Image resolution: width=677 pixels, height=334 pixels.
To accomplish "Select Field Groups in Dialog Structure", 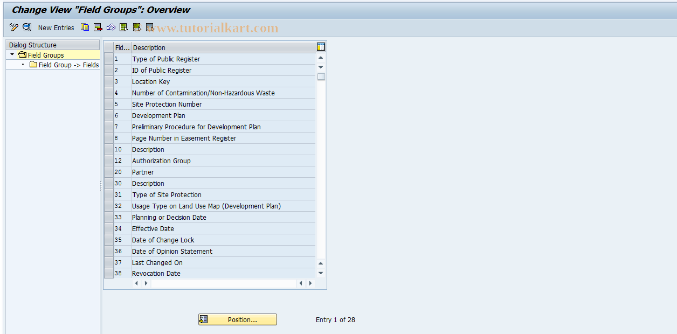I will 46,55.
